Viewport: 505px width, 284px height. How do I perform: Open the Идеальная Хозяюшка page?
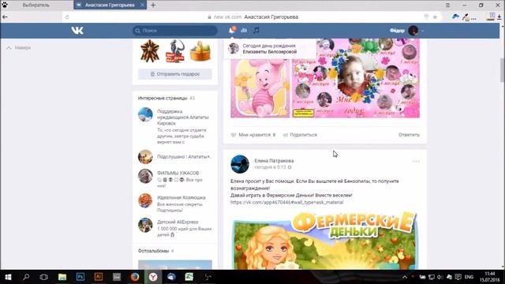click(x=181, y=197)
